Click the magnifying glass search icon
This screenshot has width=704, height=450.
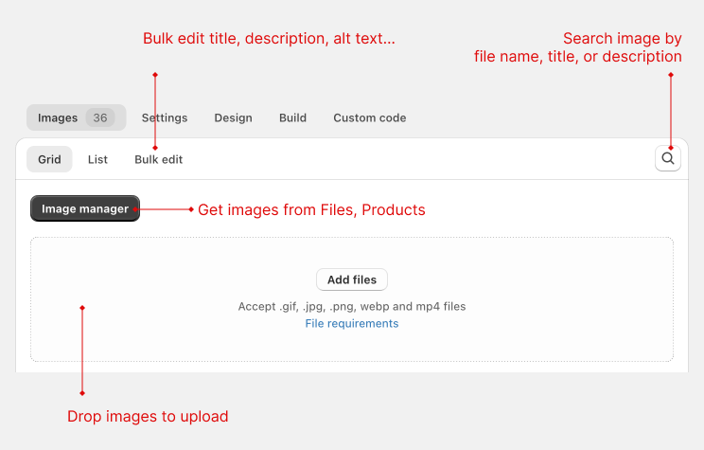tap(668, 158)
